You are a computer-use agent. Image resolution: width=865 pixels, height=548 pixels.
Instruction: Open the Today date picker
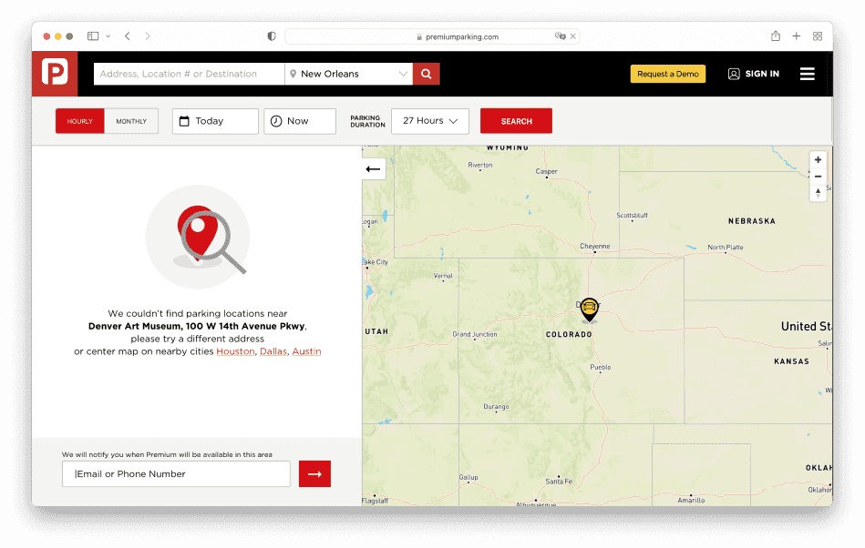click(215, 121)
